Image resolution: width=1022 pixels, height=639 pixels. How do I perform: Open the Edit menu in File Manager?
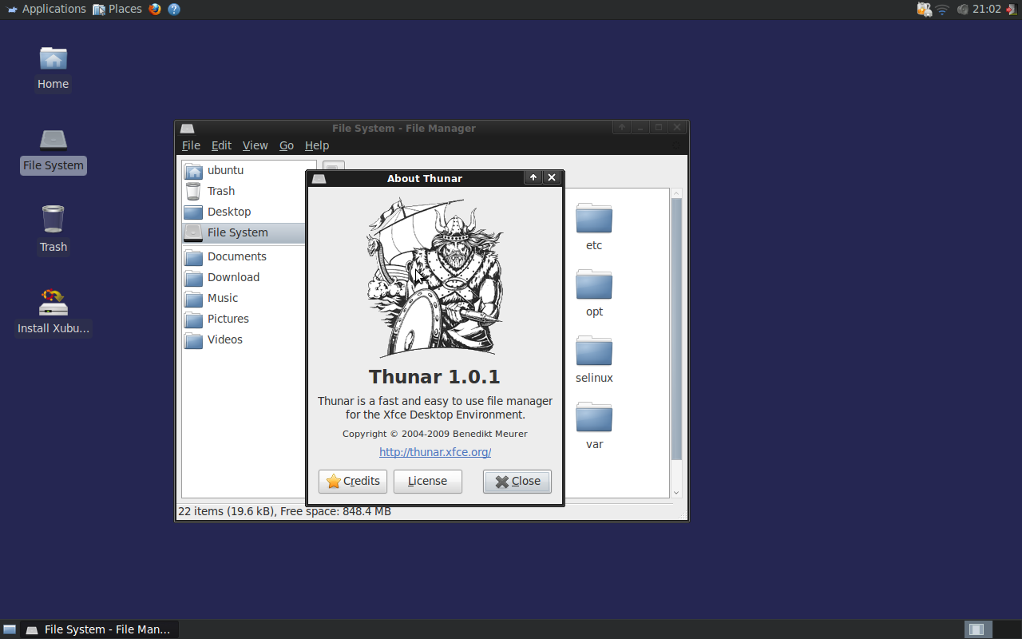pyautogui.click(x=221, y=145)
